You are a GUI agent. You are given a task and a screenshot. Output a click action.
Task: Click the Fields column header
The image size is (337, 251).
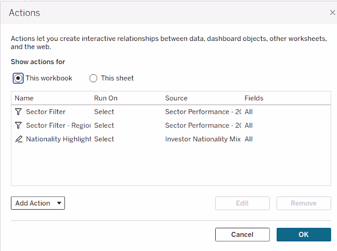pyautogui.click(x=254, y=98)
